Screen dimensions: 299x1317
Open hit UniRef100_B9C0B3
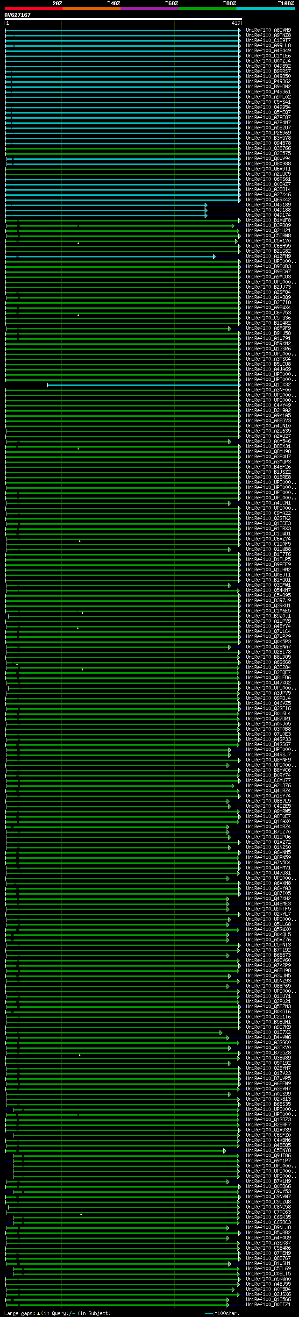(x=268, y=266)
